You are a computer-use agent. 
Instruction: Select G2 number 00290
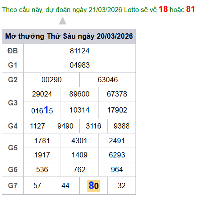tap(52, 80)
